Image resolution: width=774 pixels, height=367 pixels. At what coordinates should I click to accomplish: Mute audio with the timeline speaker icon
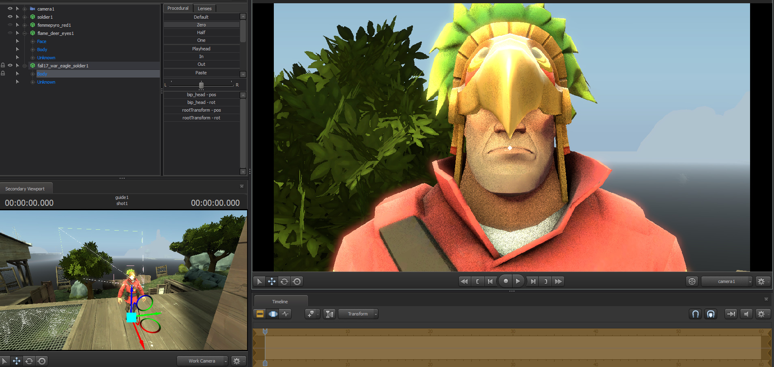(746, 314)
